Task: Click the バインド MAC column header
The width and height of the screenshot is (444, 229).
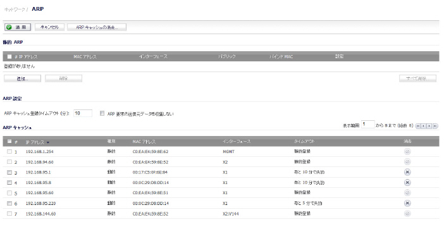Action: (281, 56)
